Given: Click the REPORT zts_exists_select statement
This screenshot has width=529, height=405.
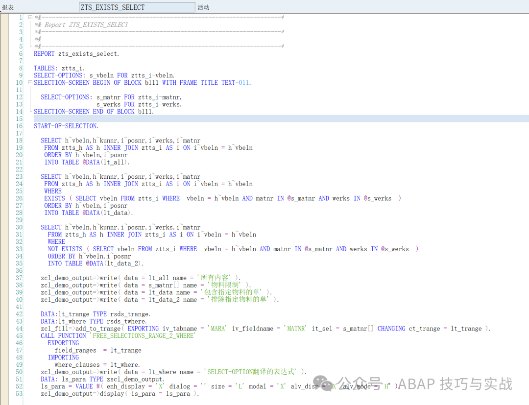Looking at the screenshot, I should pos(76,53).
